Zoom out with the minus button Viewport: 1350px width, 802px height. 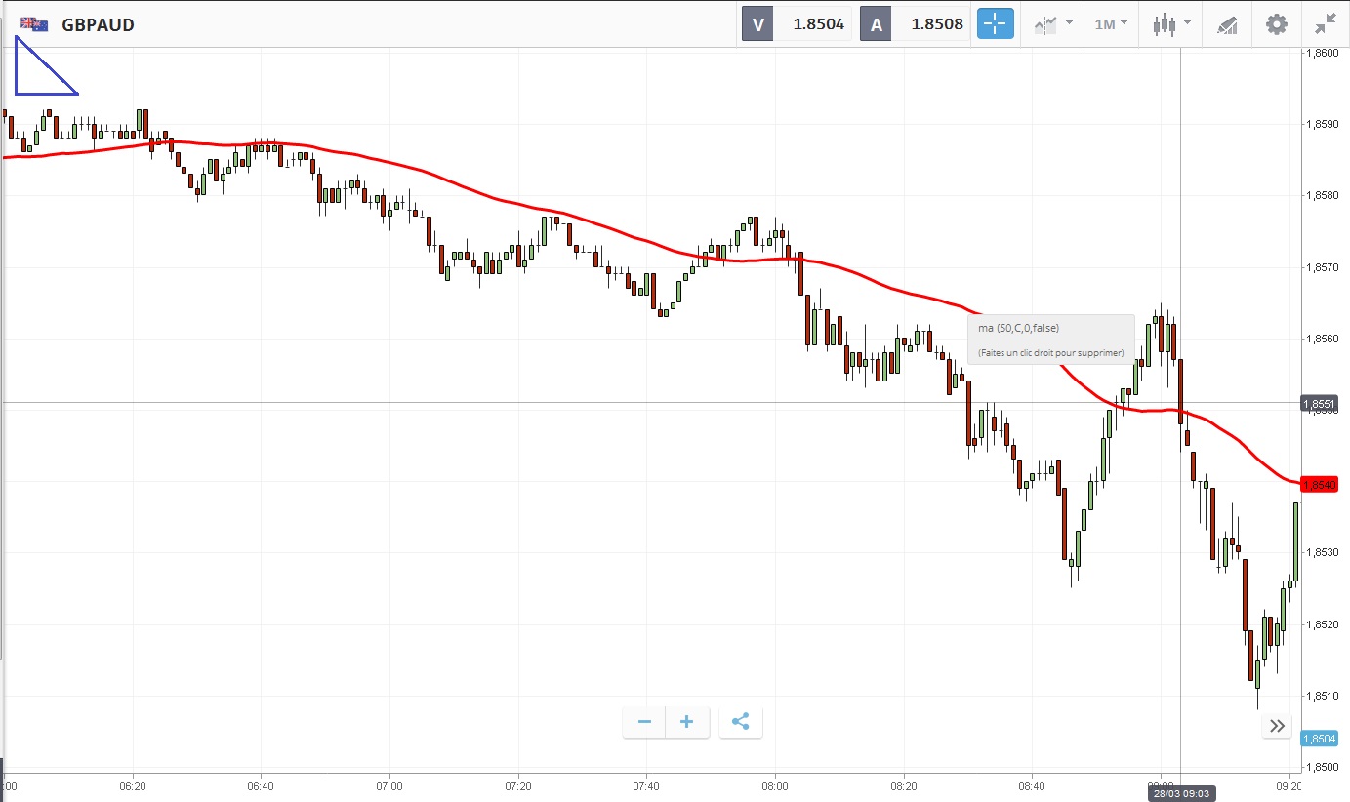tap(644, 722)
